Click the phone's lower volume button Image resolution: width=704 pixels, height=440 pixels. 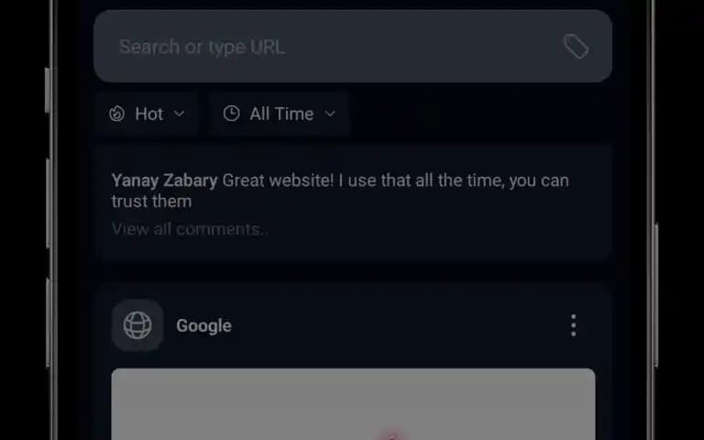coord(48,323)
